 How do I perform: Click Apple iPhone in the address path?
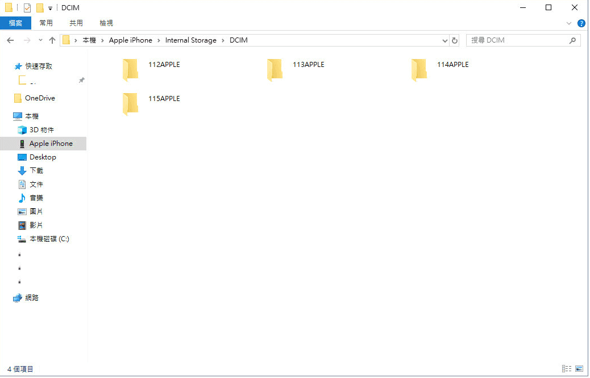coord(131,40)
